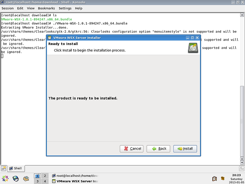
Task: Open the Bookmarks menu
Action: (x=46, y=8)
